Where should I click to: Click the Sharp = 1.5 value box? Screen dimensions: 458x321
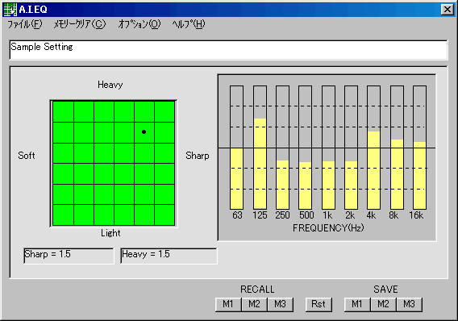[69, 256]
